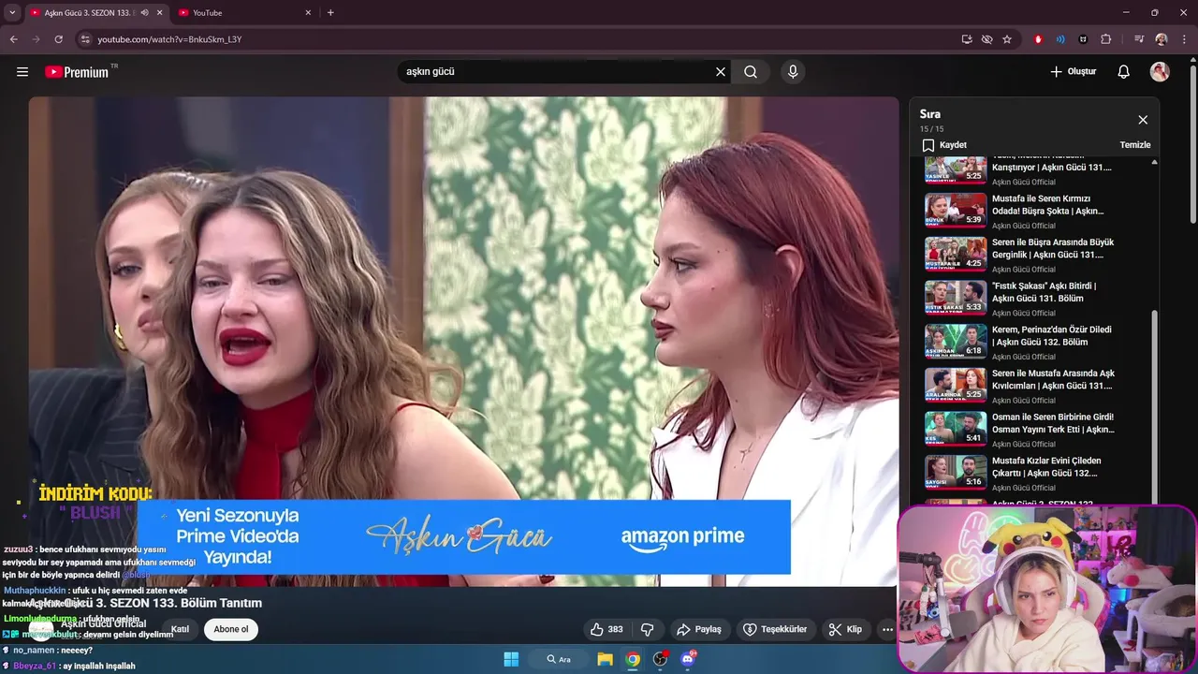Share the video via Paylaş

pyautogui.click(x=699, y=629)
